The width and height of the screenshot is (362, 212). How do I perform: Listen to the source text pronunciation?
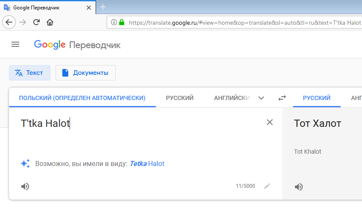(x=25, y=186)
